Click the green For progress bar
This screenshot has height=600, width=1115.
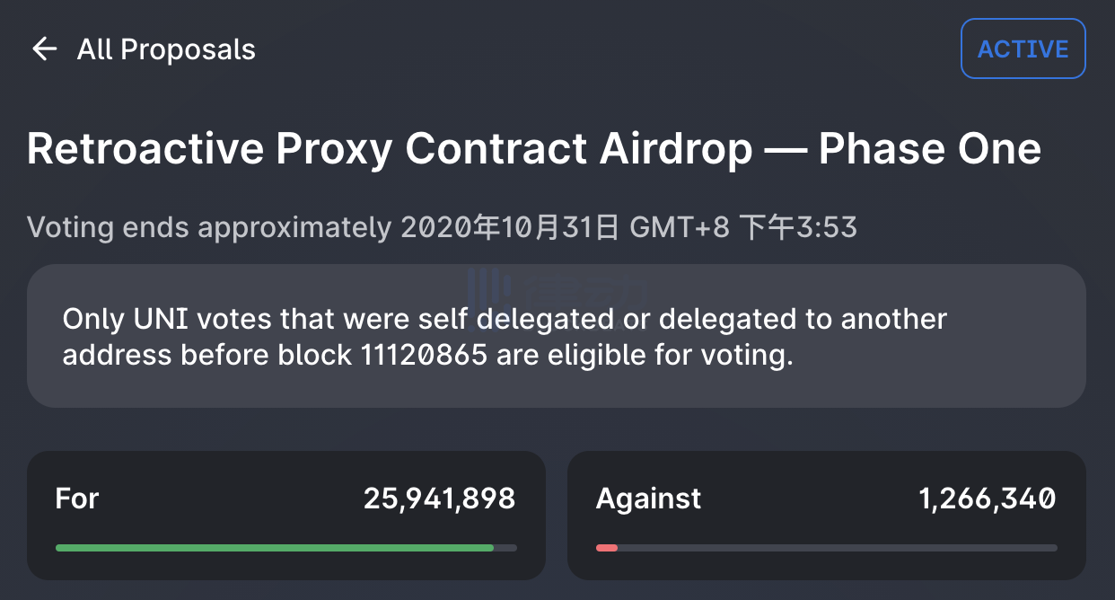[275, 547]
